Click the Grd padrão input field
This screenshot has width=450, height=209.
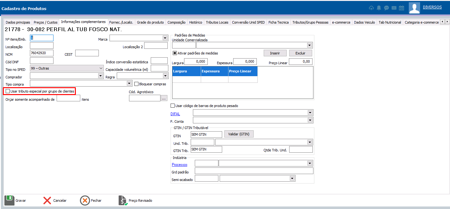pyautogui.click(x=254, y=171)
